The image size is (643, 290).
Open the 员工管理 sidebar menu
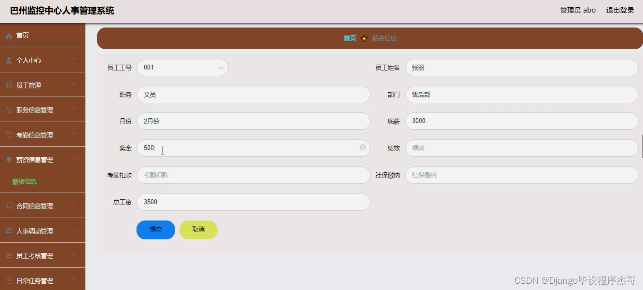(42, 85)
